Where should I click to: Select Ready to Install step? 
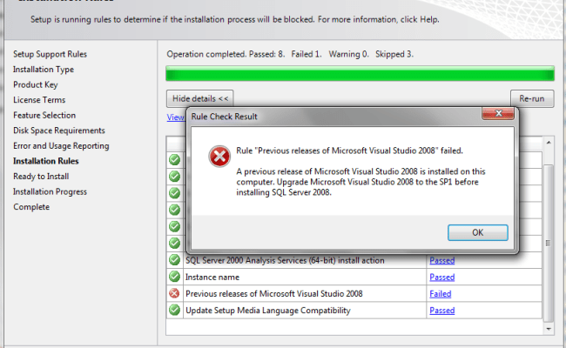[41, 177]
